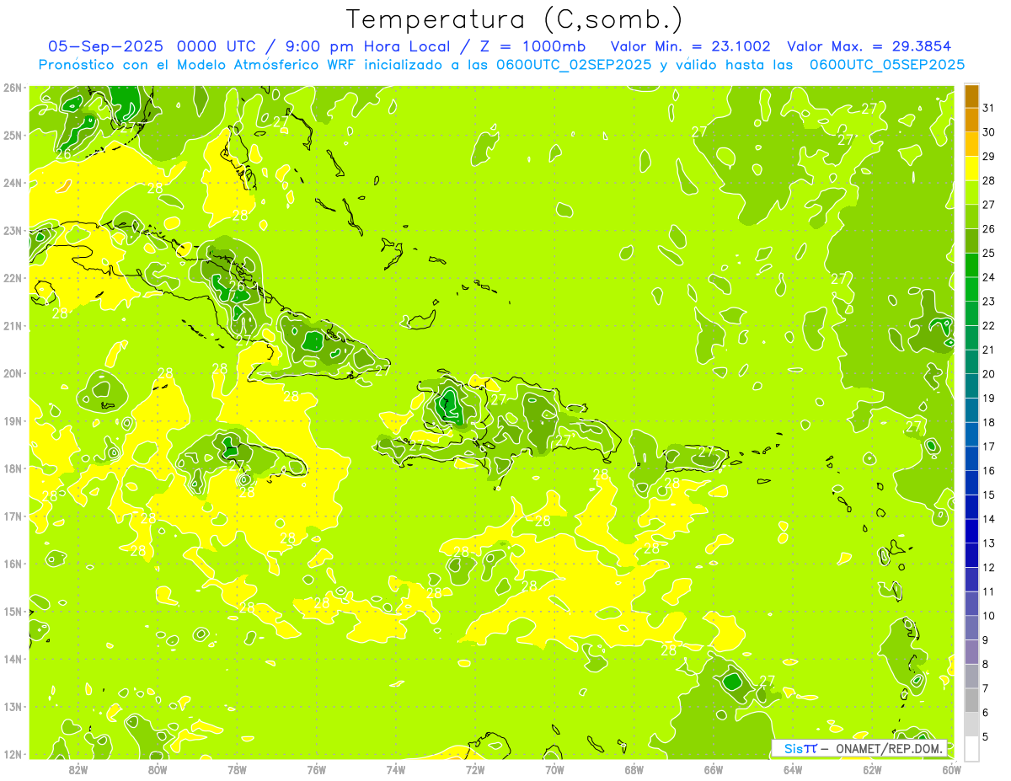Click the 22N latitude axis label
The width and height of the screenshot is (1011, 781).
click(x=13, y=278)
